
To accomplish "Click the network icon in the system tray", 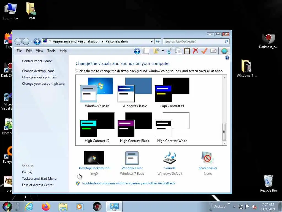I will click(241, 207).
